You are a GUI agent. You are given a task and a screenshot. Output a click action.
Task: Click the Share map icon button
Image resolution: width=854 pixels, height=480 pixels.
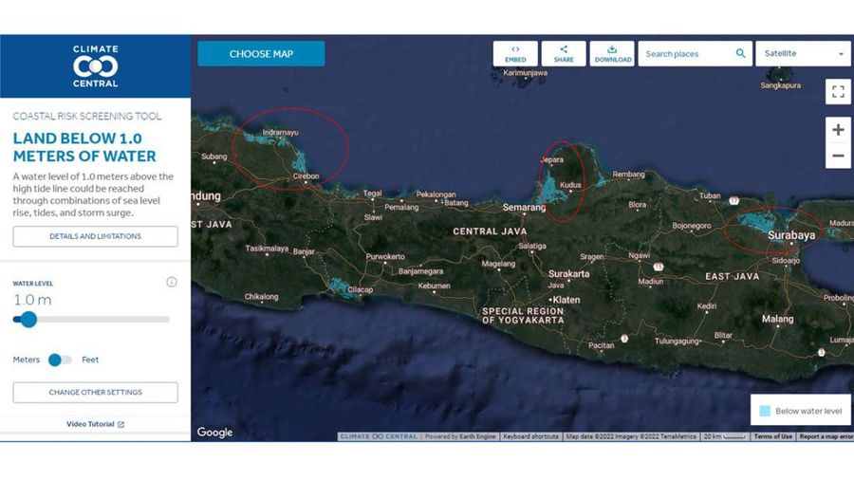(x=564, y=54)
